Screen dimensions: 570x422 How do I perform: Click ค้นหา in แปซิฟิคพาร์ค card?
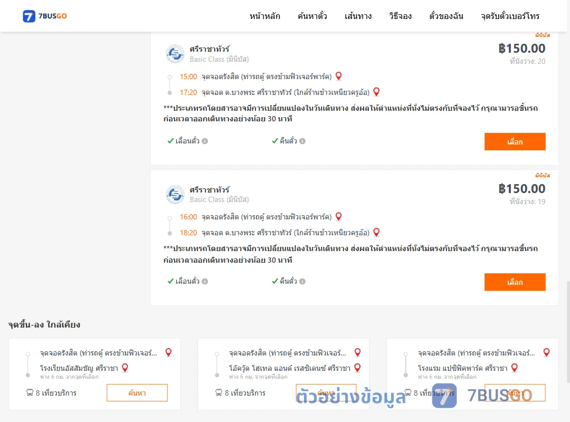515,392
